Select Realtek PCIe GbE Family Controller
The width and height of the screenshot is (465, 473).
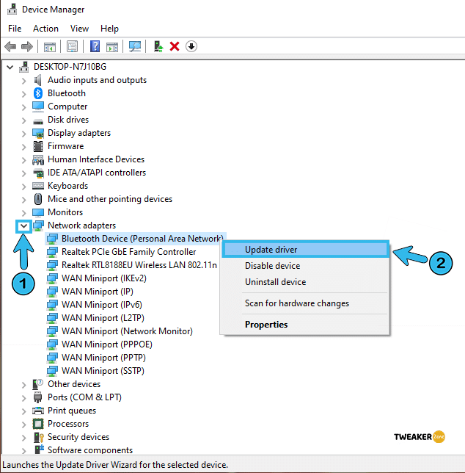128,252
